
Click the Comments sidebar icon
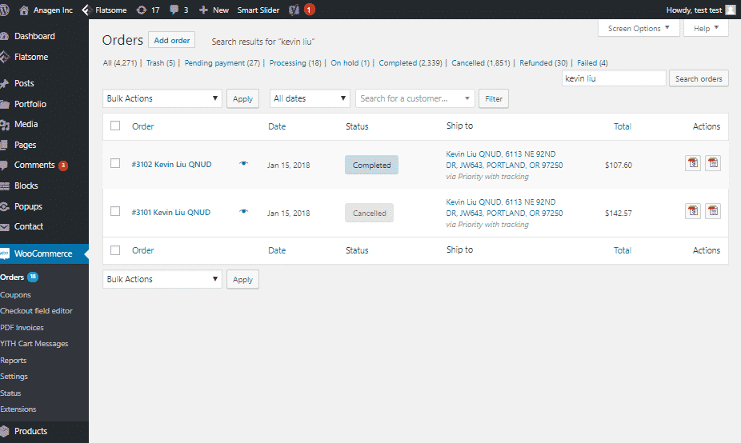coord(4,166)
